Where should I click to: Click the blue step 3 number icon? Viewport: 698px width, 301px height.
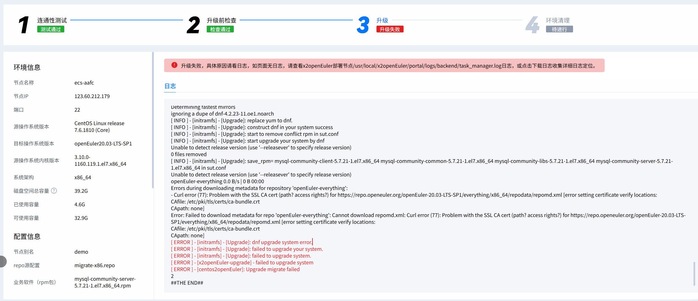coord(363,25)
